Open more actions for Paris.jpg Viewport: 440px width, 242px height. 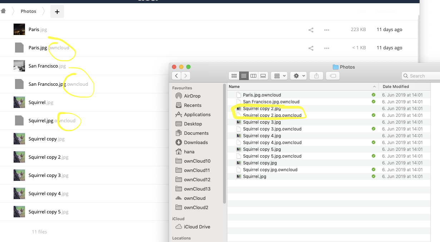point(327,30)
